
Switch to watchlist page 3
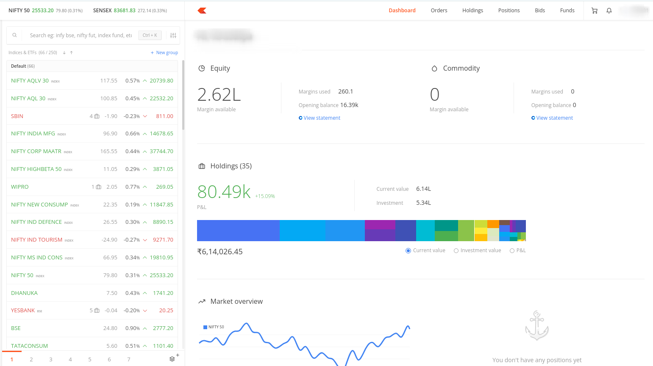(51, 359)
